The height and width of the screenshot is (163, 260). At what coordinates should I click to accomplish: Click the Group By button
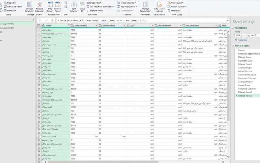coord(82,7)
